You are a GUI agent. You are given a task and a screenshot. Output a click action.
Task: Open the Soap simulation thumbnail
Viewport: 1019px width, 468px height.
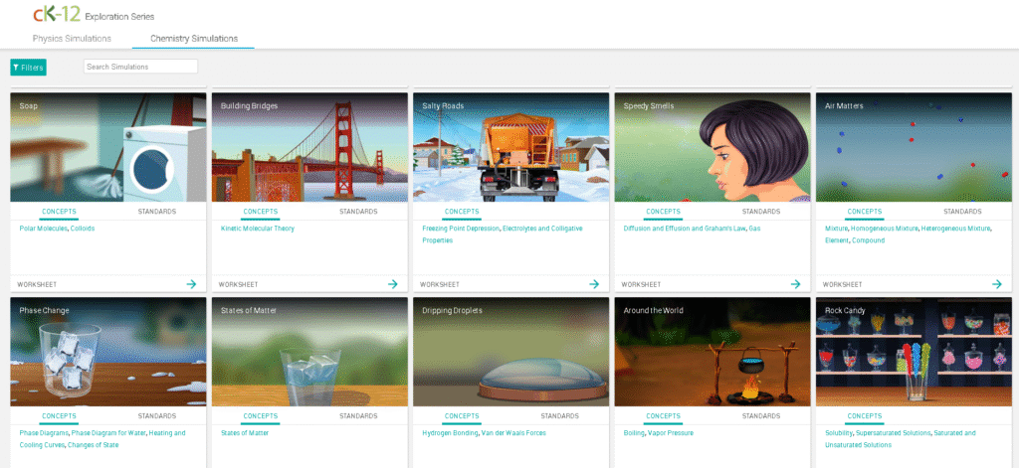point(108,147)
